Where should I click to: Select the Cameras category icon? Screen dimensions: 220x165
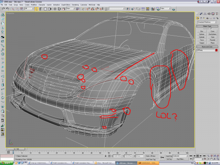coord(207,18)
